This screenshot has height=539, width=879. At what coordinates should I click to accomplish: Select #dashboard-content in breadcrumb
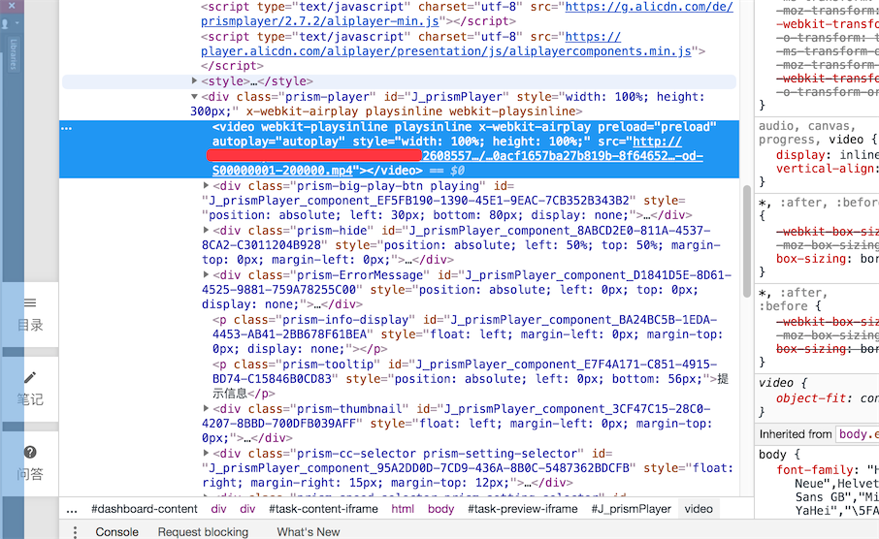click(x=144, y=509)
